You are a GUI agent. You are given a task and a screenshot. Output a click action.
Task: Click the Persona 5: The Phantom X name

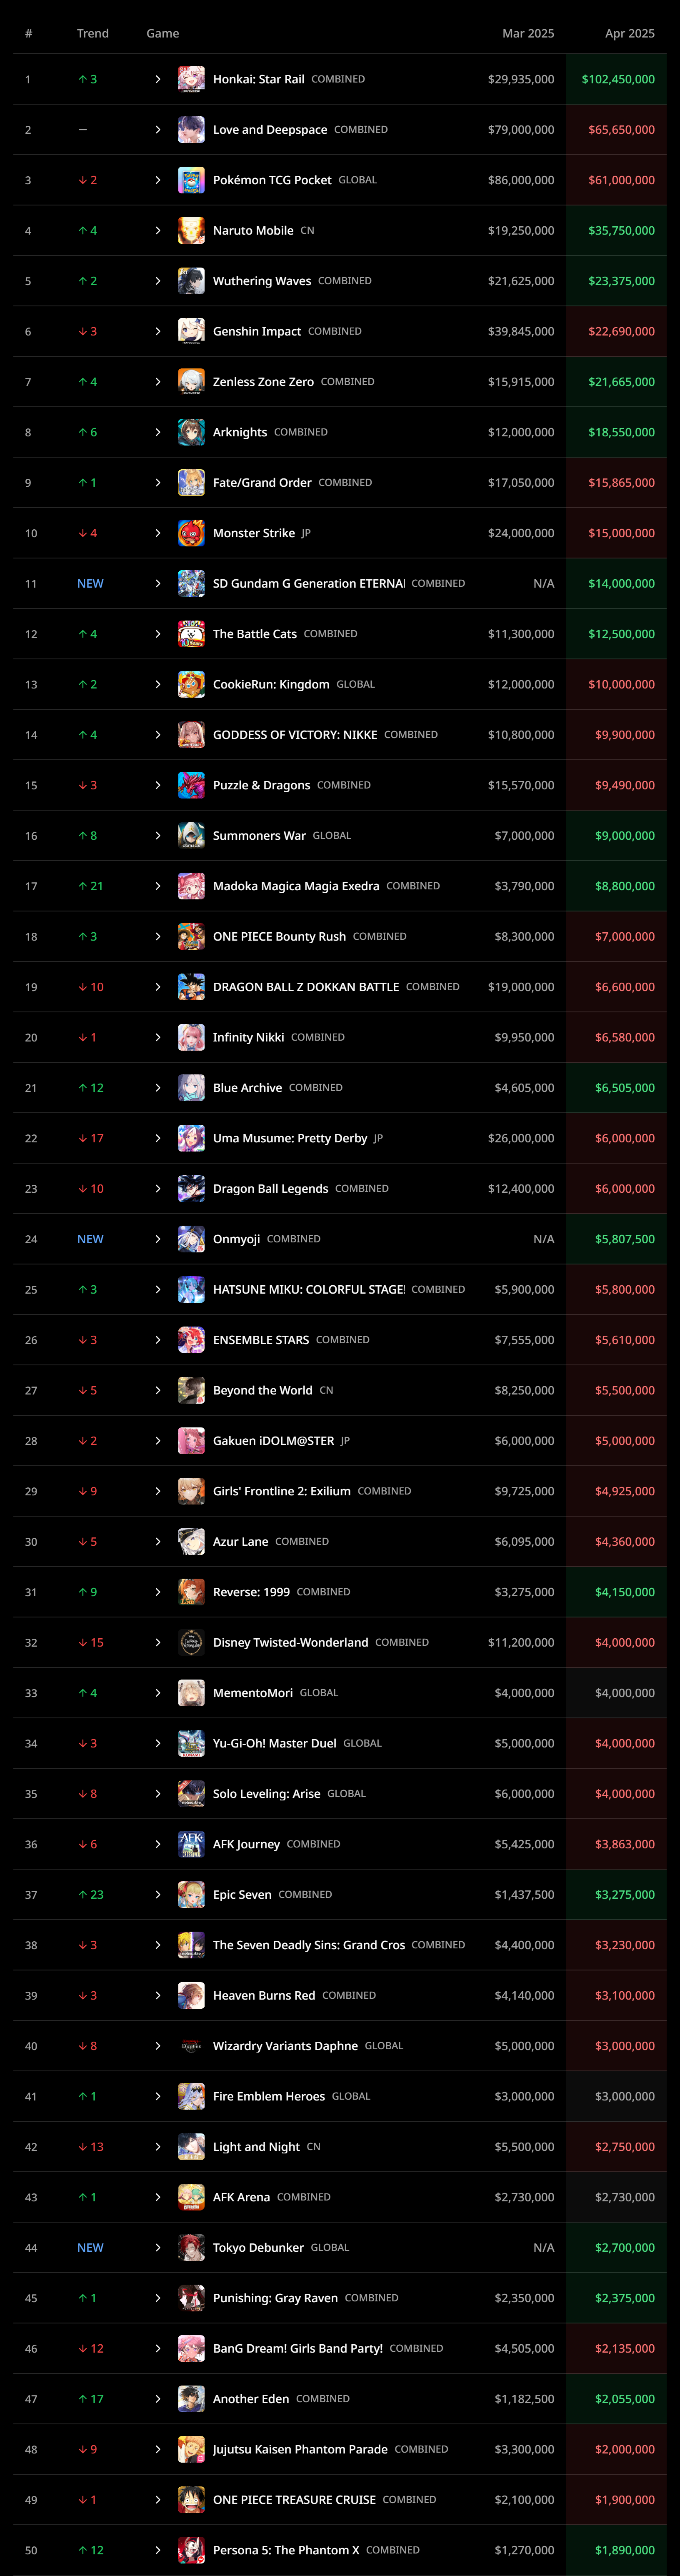pos(286,2550)
